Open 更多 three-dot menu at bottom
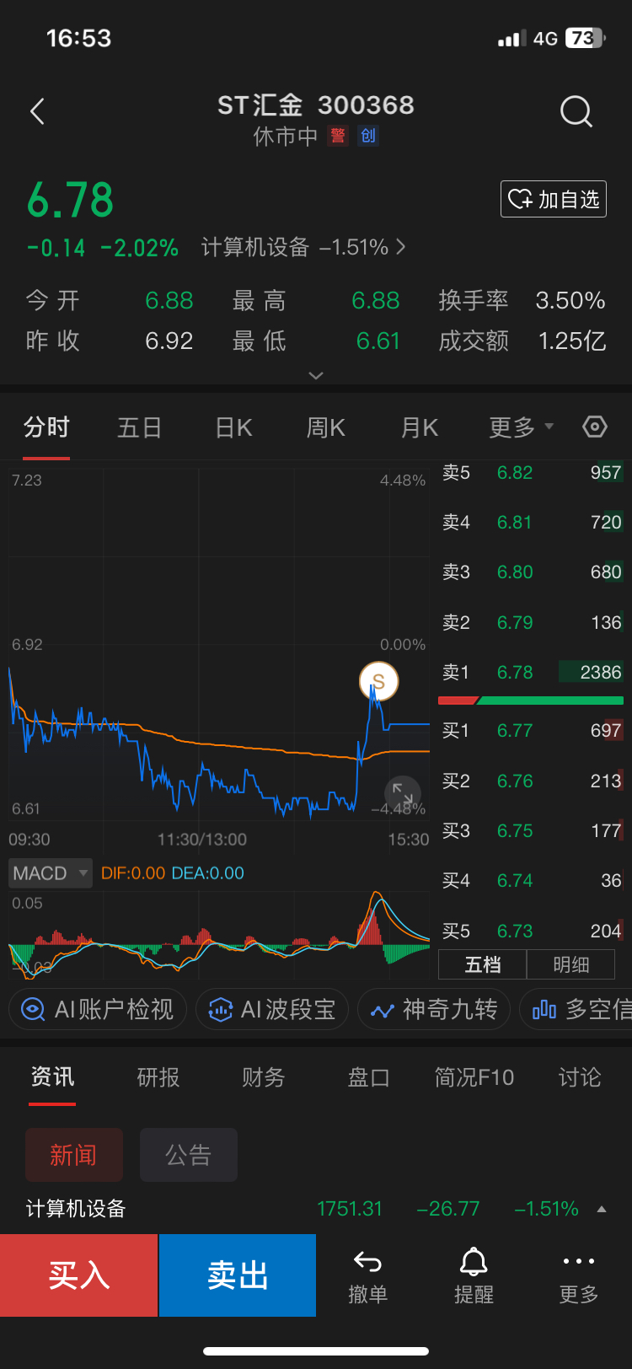Image resolution: width=632 pixels, height=1369 pixels. point(579,1276)
